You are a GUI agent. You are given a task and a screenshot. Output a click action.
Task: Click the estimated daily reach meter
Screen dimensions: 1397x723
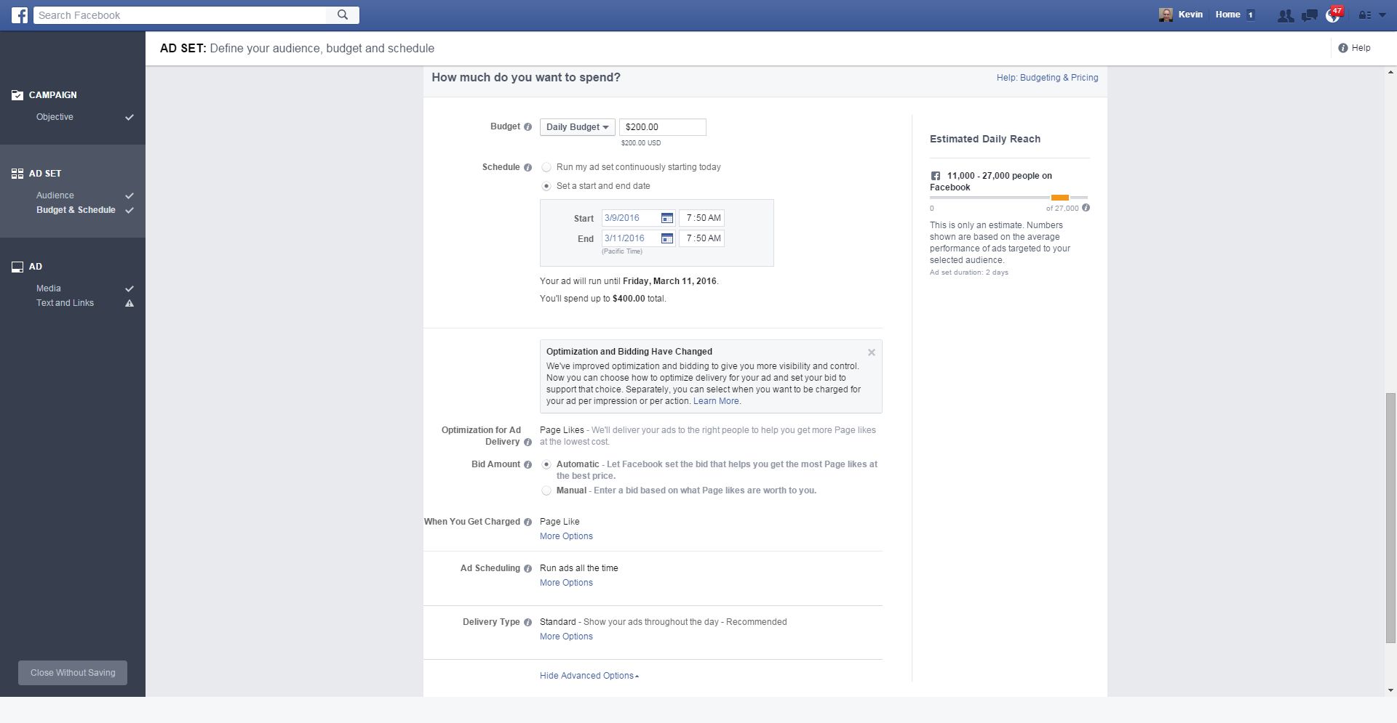click(1008, 198)
